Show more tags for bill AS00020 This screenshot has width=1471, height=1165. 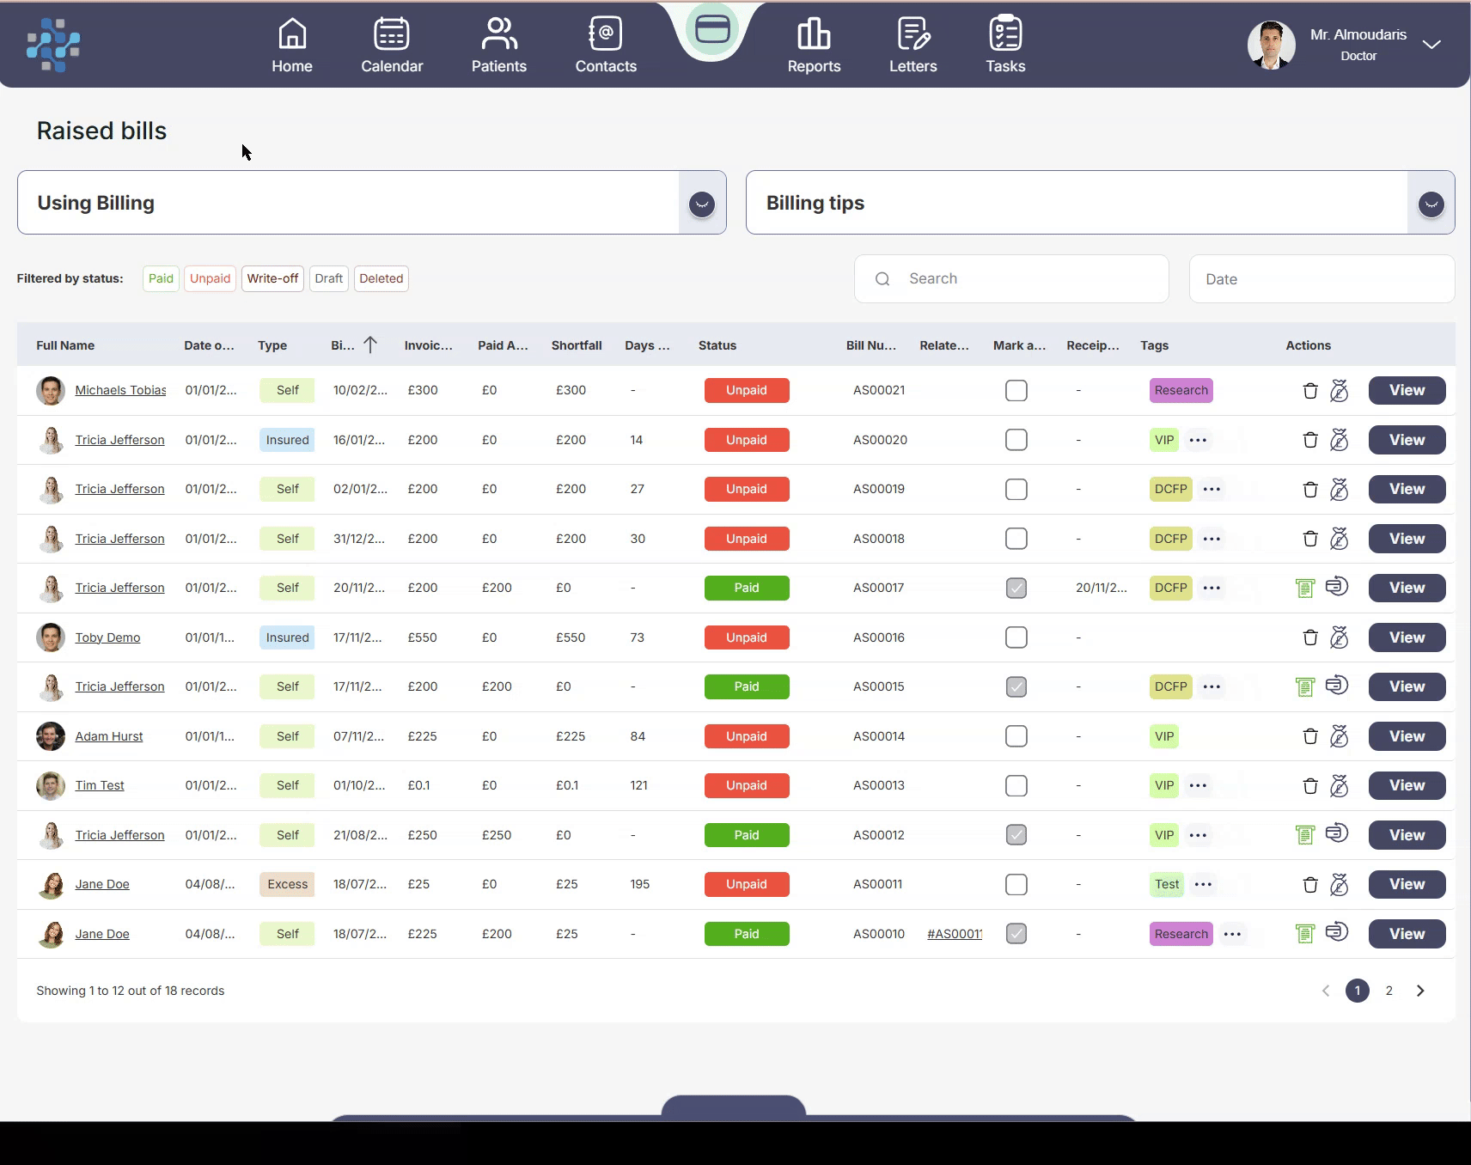[x=1198, y=440]
